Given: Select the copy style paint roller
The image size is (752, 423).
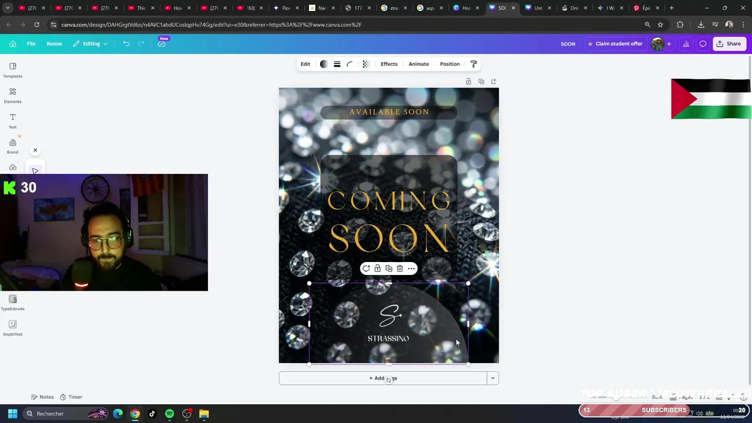Looking at the screenshot, I should tap(474, 64).
